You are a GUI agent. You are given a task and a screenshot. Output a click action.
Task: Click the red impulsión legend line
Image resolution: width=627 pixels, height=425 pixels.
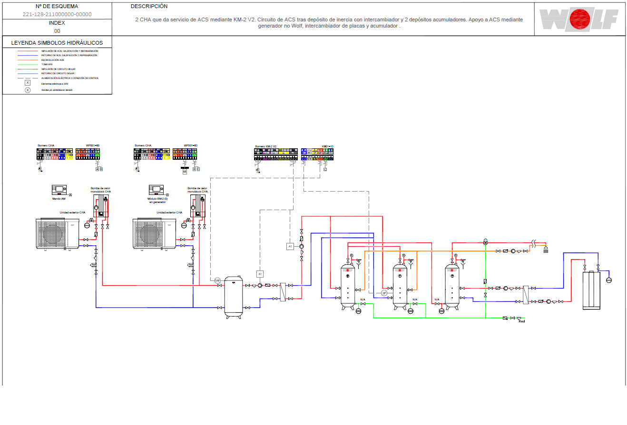click(28, 51)
